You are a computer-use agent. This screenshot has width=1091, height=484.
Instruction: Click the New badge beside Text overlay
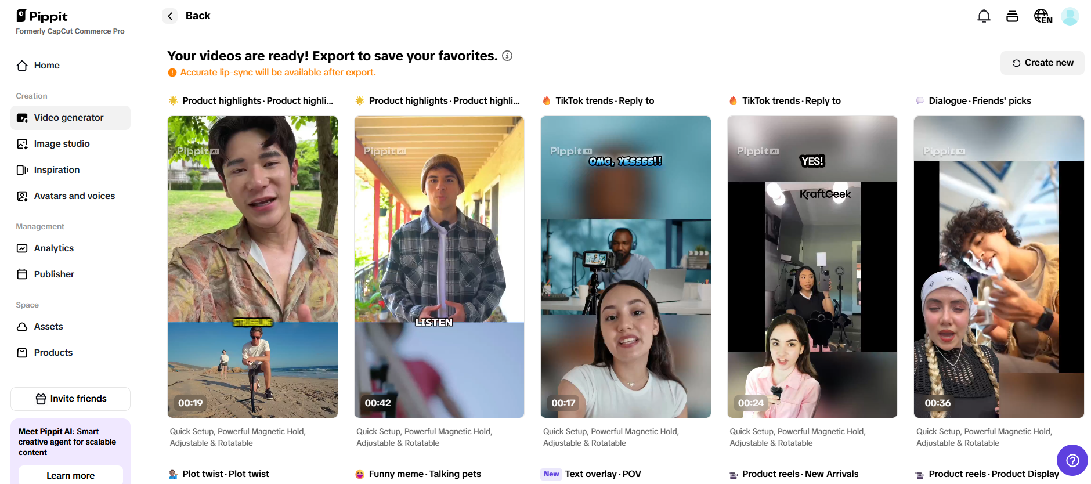click(551, 474)
